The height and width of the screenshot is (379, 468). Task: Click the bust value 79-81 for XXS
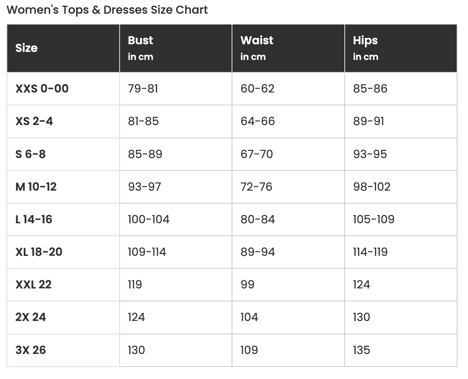click(x=143, y=89)
